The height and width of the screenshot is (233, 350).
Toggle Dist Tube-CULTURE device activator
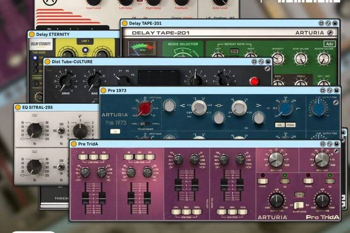(x=47, y=62)
